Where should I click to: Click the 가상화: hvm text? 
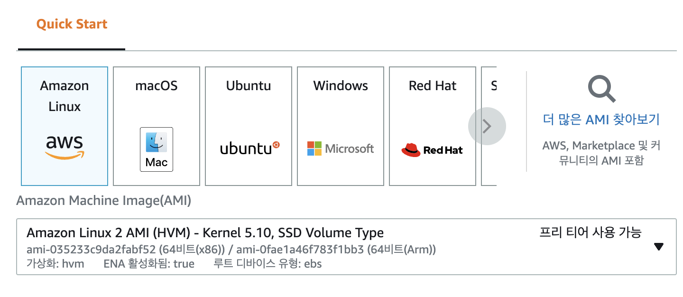click(55, 264)
